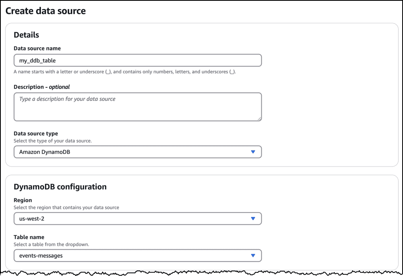Click the naming rules helper text
Viewport: 403px width, 276px height.
[126, 72]
